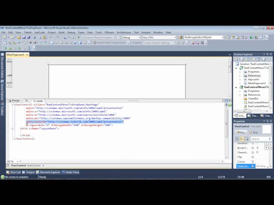Viewport: 274px width, 205px height.
Task: Collapse the Grid LayoutRoot element in XAML
Action: [x=12, y=129]
